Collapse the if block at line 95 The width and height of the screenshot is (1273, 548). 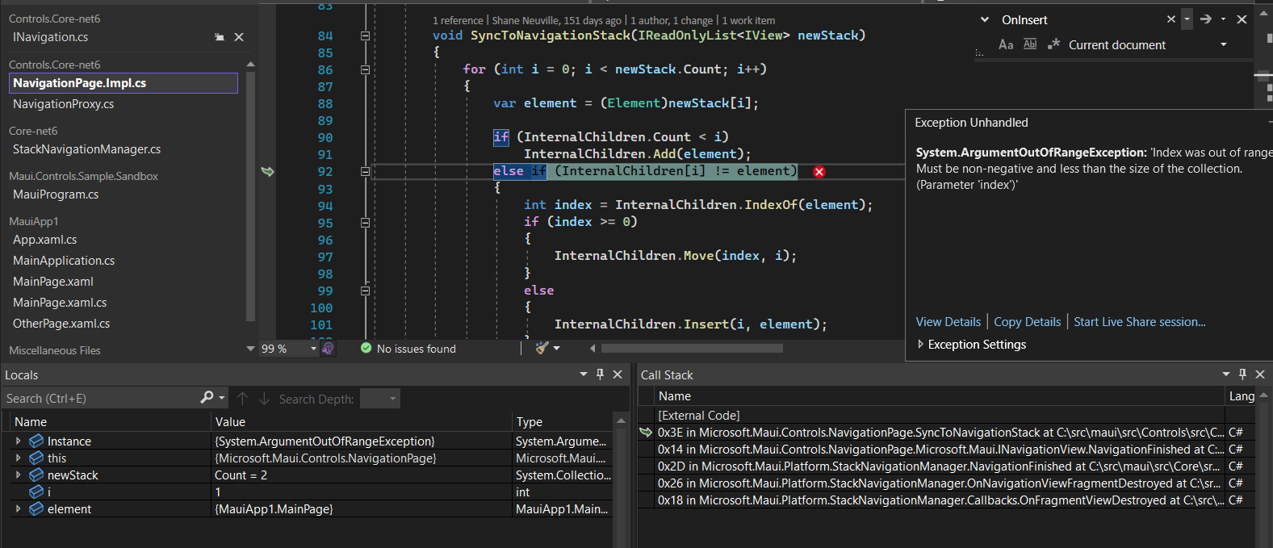(365, 222)
